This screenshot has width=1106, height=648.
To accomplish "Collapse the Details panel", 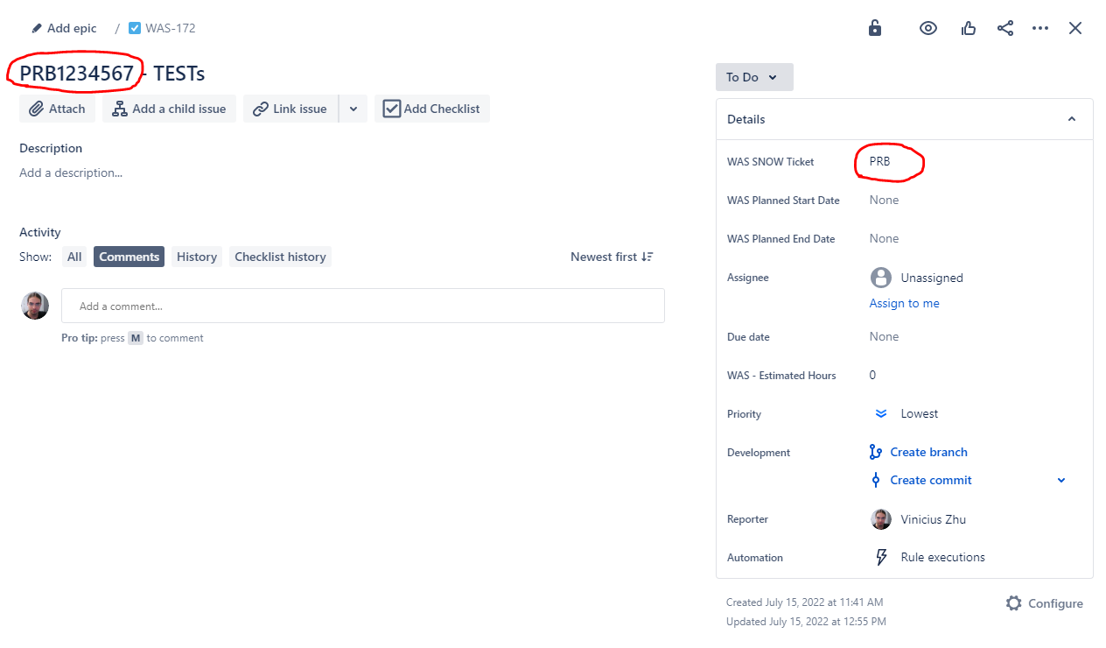I will 1072,118.
